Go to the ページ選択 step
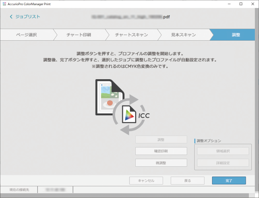This screenshot has height=198, width=259. point(26,35)
